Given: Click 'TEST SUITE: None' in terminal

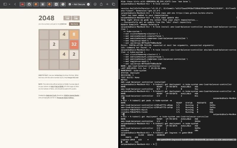Looking at the screenshot, I should [130, 78].
